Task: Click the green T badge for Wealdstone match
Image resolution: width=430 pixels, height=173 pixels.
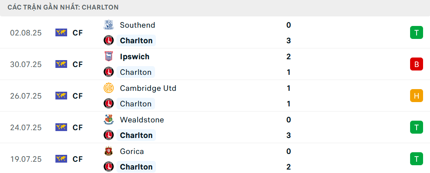Action: (x=416, y=127)
